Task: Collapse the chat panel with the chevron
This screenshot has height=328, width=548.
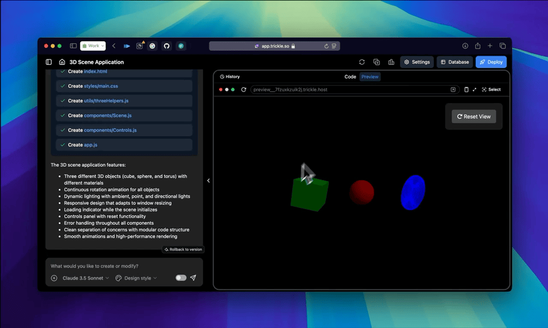Action: [208, 181]
